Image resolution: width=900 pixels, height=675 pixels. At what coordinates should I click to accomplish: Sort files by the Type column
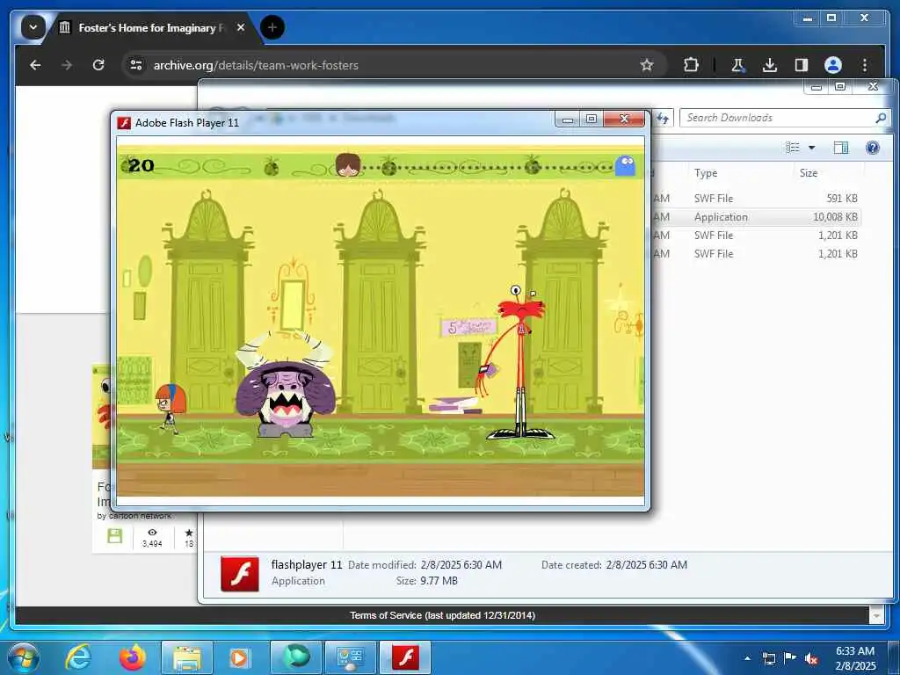pos(706,173)
